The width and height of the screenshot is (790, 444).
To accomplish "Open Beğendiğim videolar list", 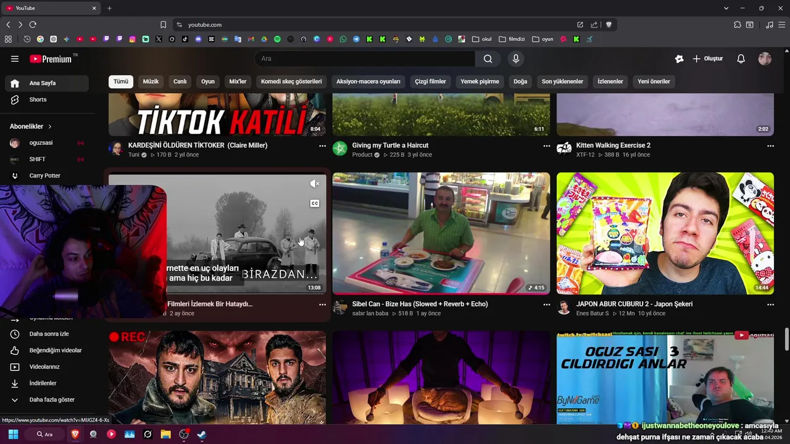I will [x=47, y=350].
